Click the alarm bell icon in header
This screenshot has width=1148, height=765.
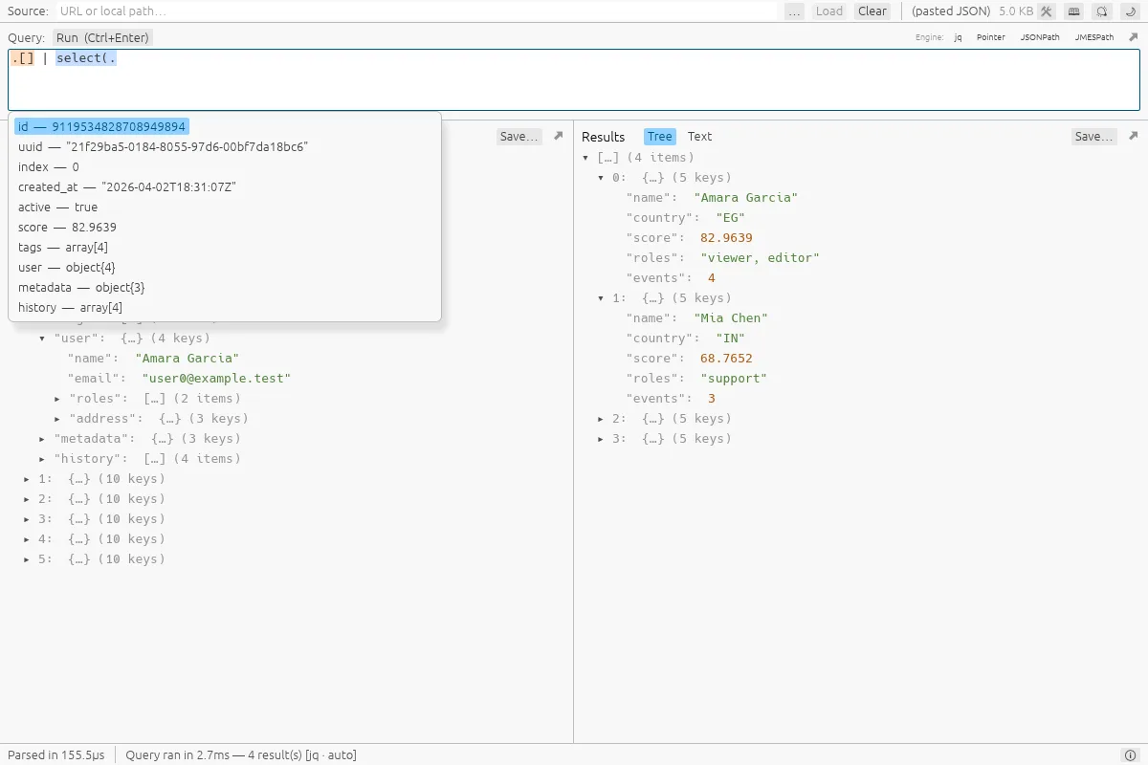pos(1102,11)
